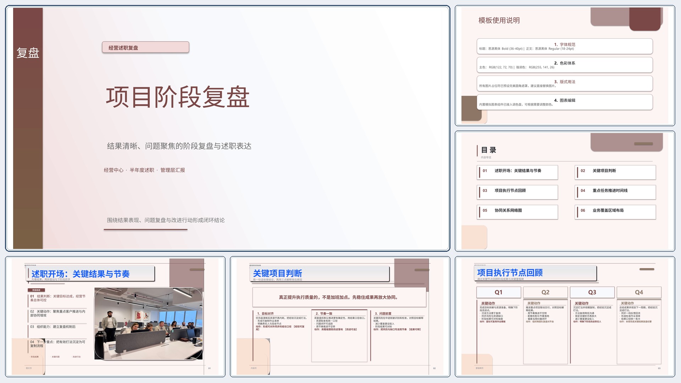Click the '目 录' heading
Screen dimensions: 681x383
(488, 150)
